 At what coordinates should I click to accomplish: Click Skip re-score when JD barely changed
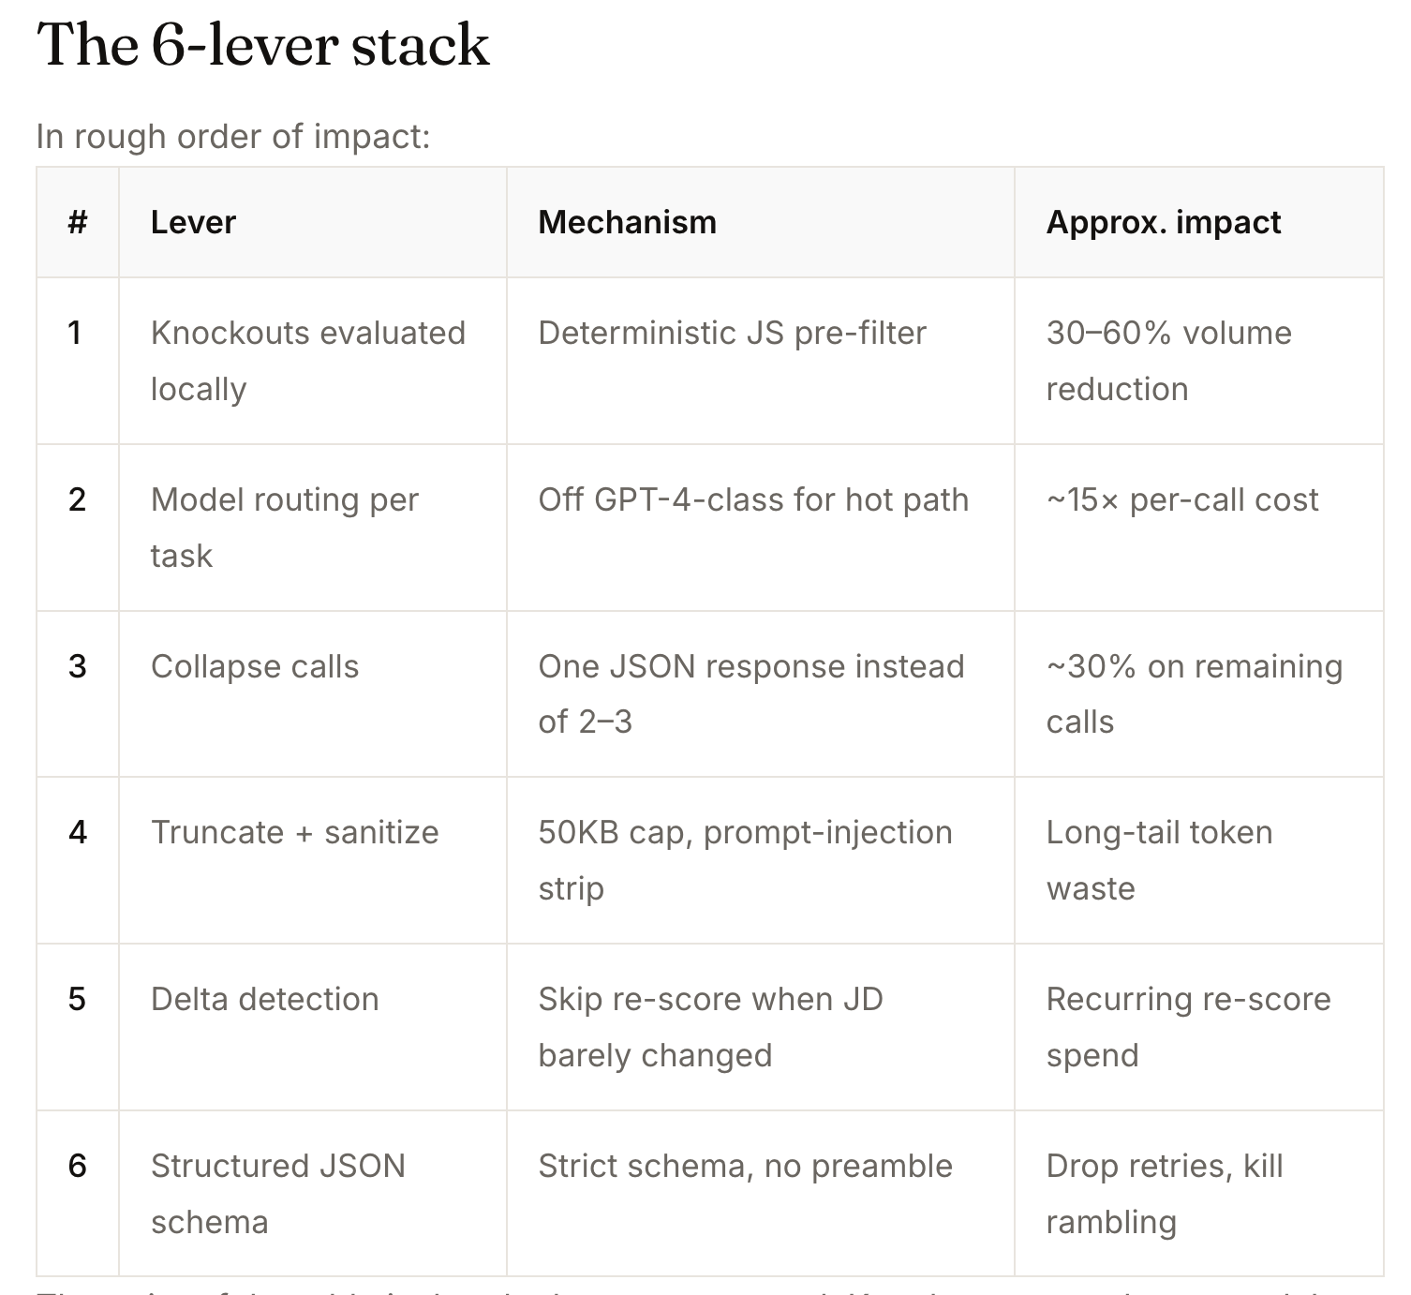coord(710,1027)
